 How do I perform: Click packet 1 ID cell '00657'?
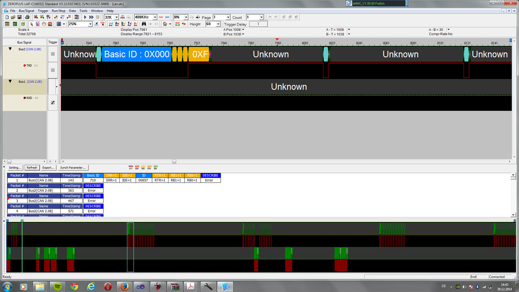144,180
